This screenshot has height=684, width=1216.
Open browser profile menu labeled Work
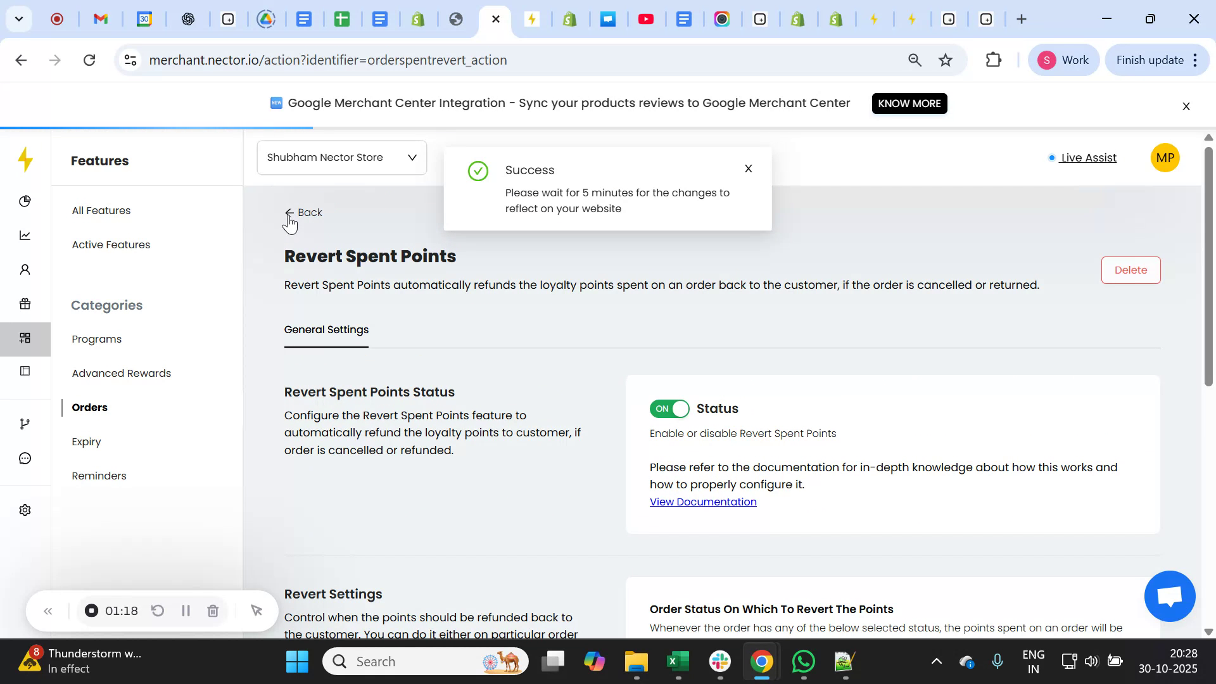click(x=1064, y=60)
